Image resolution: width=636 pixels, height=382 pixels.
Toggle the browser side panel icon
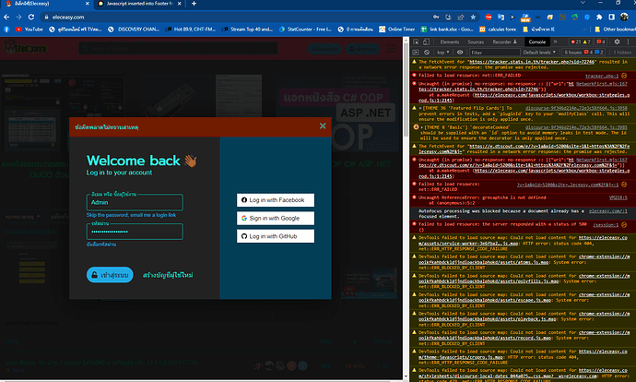point(612,17)
